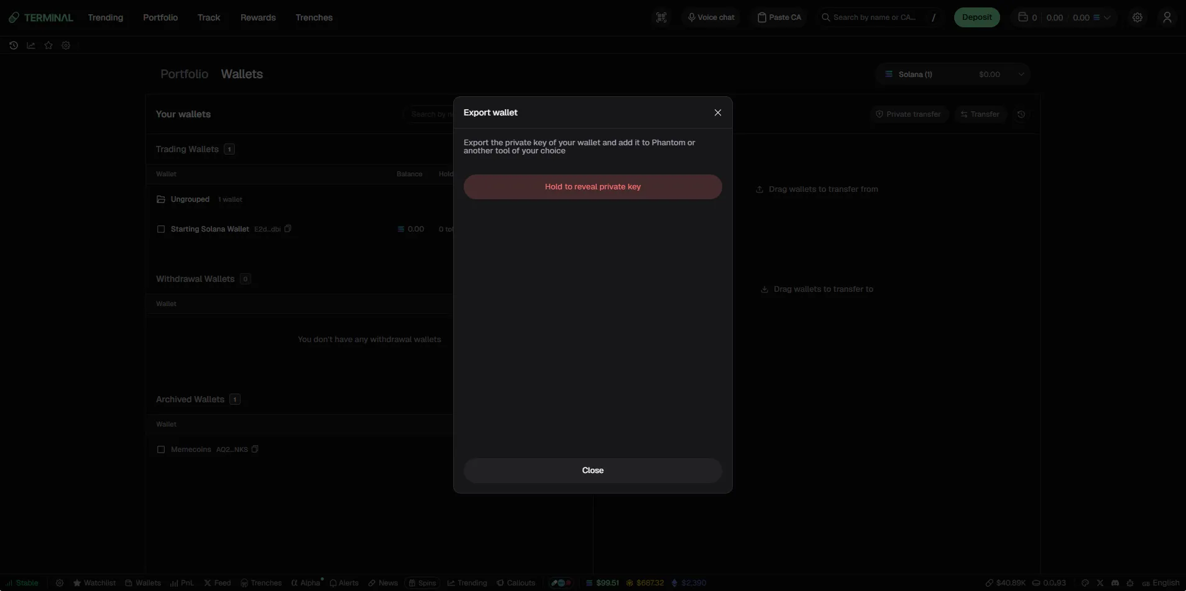The width and height of the screenshot is (1186, 591).
Task: Copy Starting Solana Wallet address
Action: [x=288, y=228]
